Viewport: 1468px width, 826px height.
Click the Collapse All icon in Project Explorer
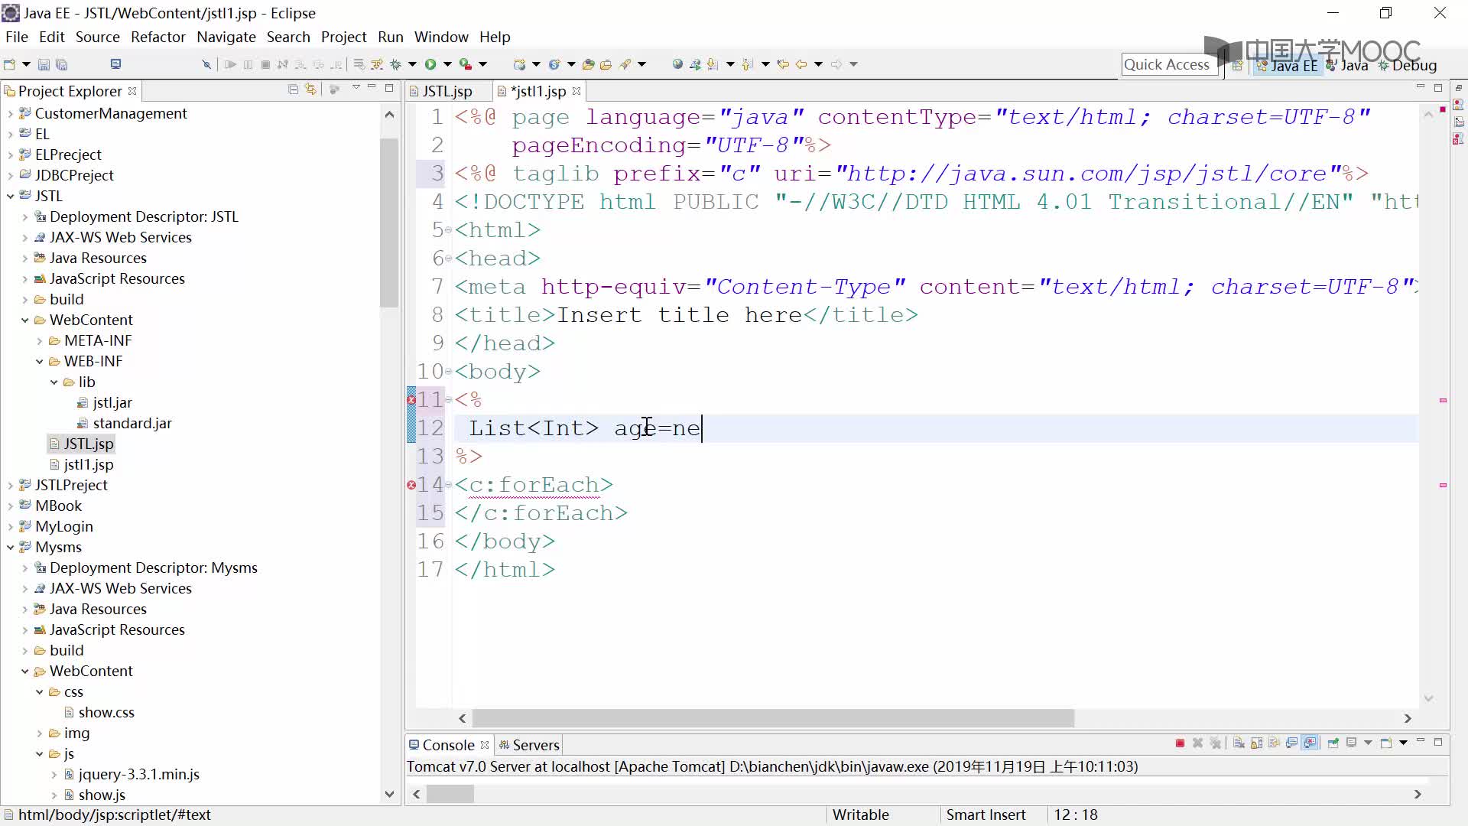pyautogui.click(x=293, y=89)
